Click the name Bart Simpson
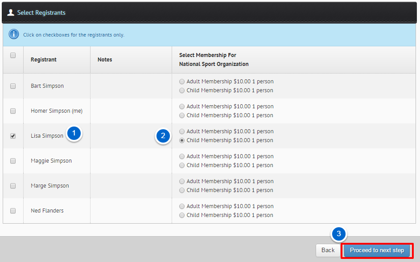This screenshot has height=262, width=420. pos(47,86)
